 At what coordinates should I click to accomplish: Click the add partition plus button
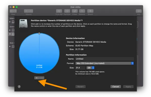pos(37,78)
